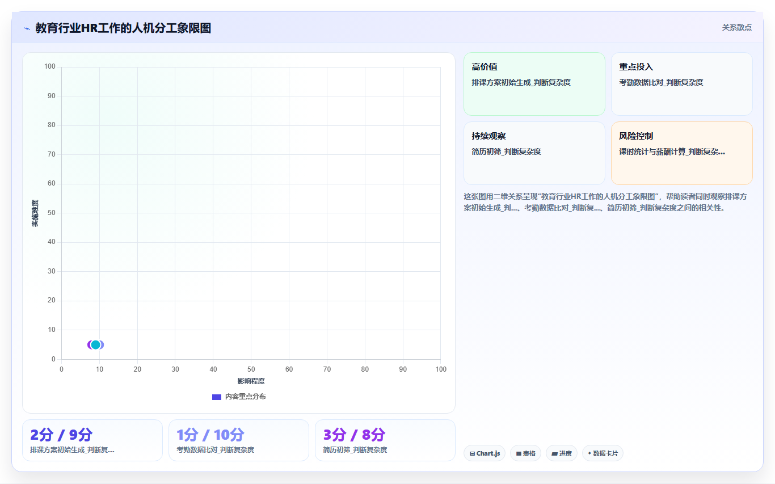Image resolution: width=775 pixels, height=484 pixels.
Task: Click the icon in the Chart.js chip
Action: (472, 454)
